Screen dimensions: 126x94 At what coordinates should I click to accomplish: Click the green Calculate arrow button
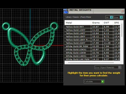(x=102, y=81)
